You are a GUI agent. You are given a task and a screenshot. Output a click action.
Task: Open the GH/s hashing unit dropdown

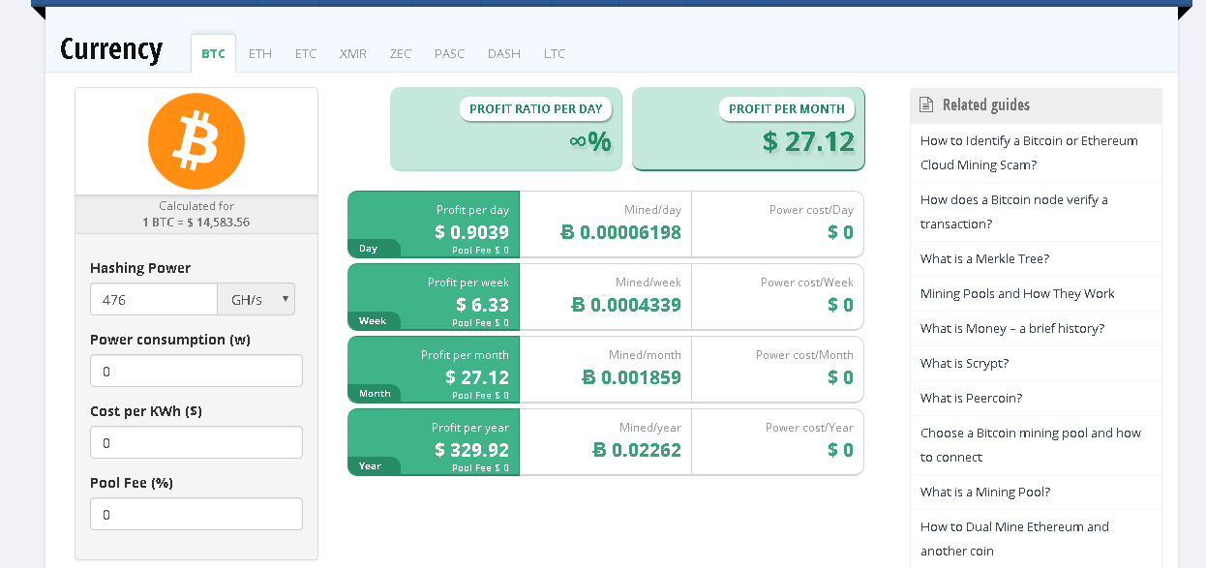point(256,300)
